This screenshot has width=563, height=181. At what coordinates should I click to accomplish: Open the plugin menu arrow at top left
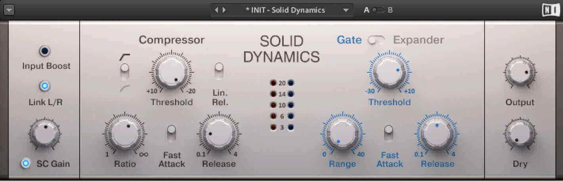[x=9, y=10]
